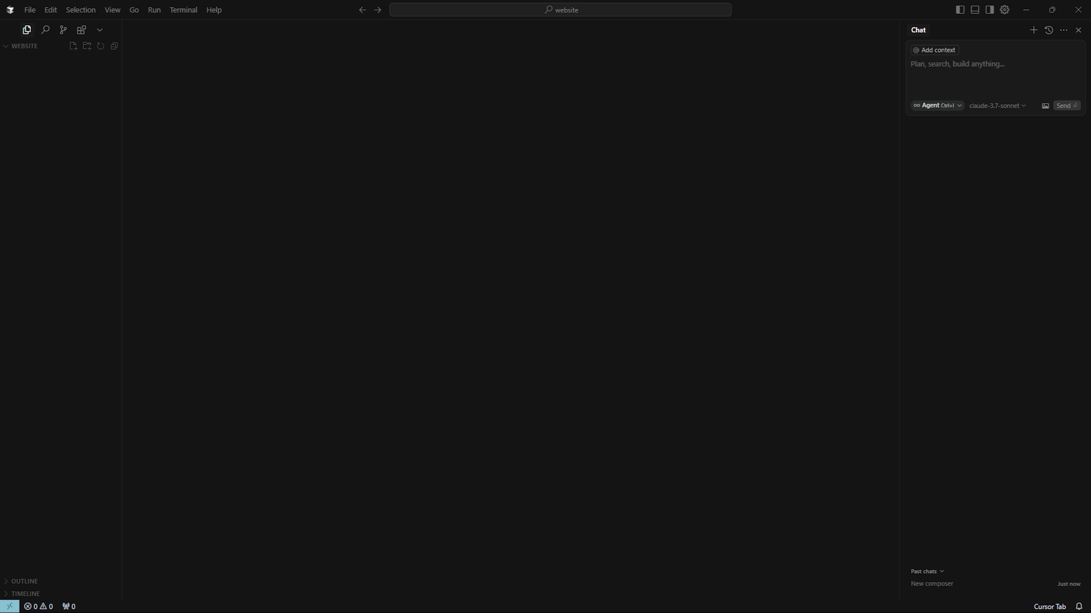Expand the OUTLINE section in sidebar
This screenshot has height=613, width=1091.
[x=6, y=581]
